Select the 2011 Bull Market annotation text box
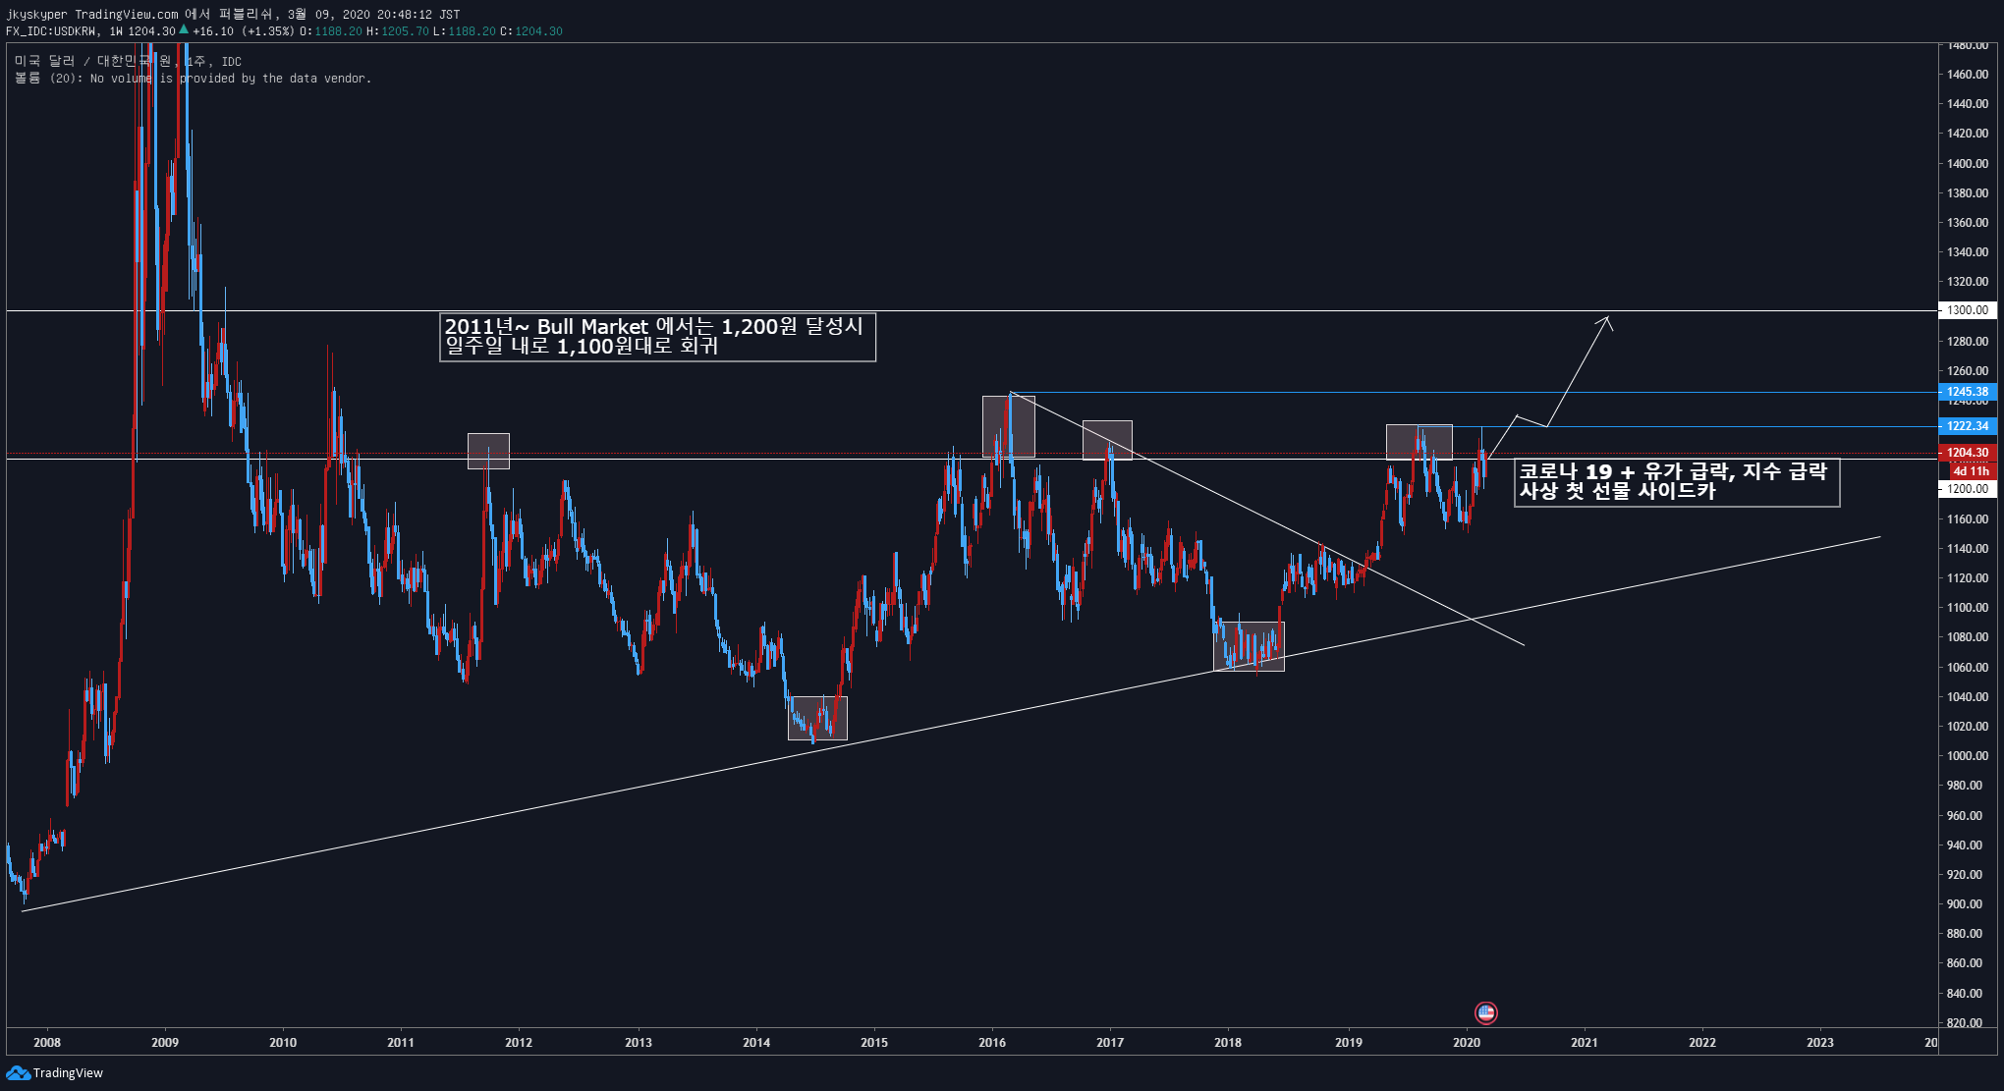This screenshot has width=2004, height=1091. tap(656, 337)
